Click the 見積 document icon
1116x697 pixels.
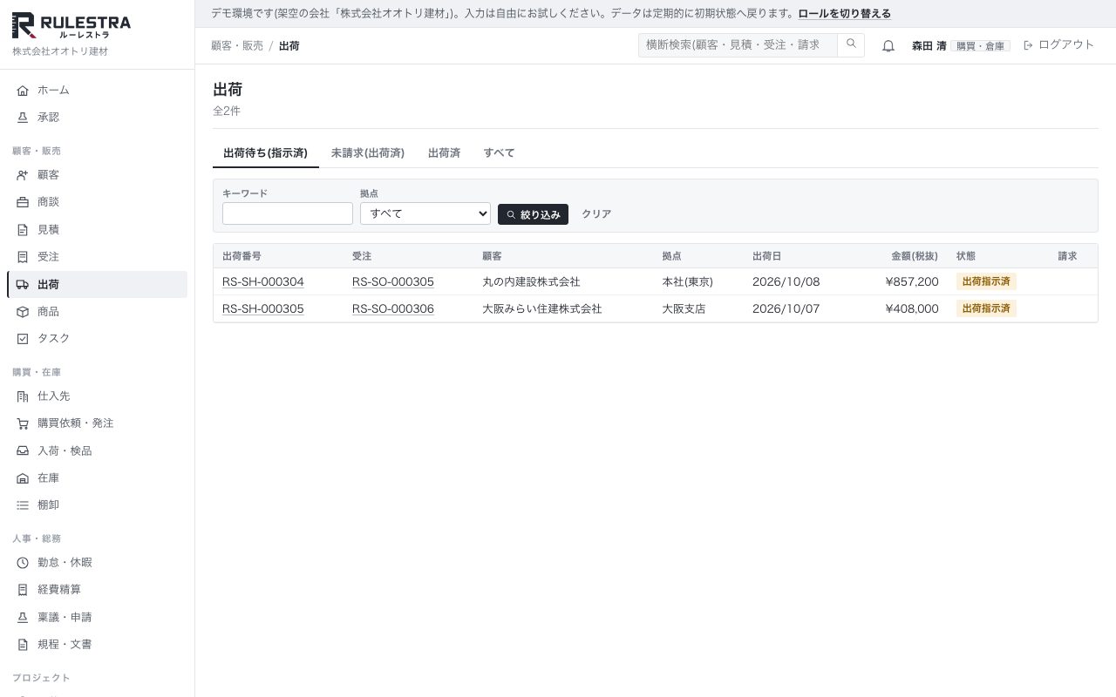pyautogui.click(x=23, y=230)
